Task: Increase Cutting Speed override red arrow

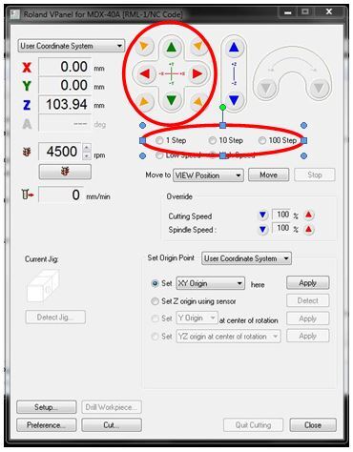Action: coord(308,216)
